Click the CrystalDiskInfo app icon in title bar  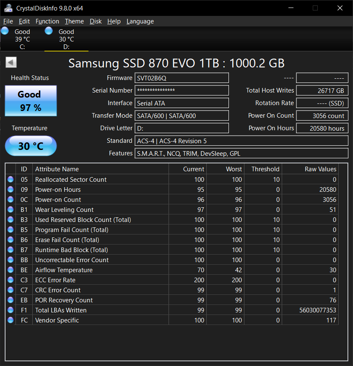8,8
